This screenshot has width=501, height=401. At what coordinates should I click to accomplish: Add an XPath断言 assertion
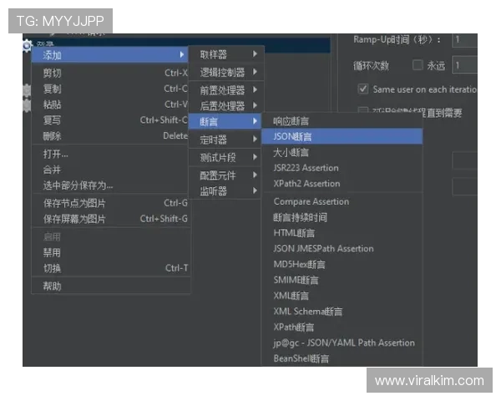coord(342,327)
